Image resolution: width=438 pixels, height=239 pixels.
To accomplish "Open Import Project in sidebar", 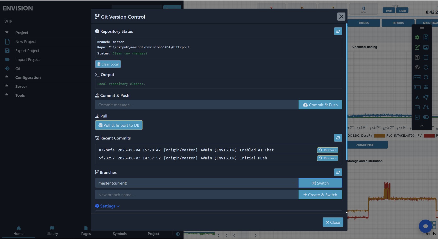I will [x=27, y=60].
